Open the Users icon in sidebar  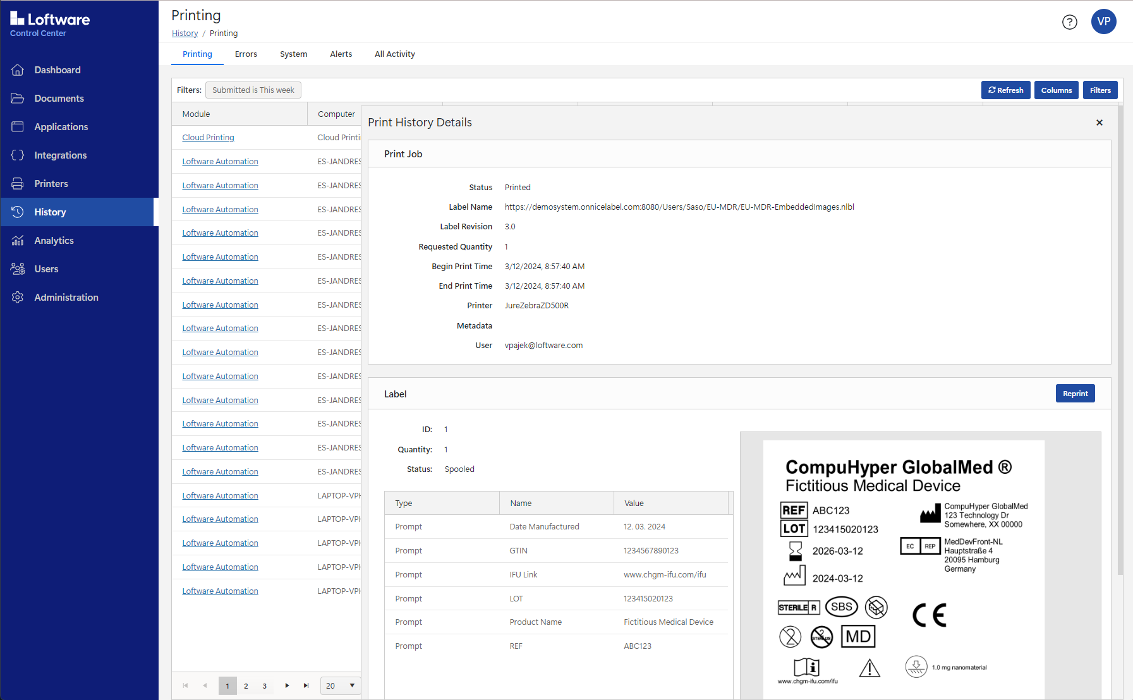[x=18, y=269]
